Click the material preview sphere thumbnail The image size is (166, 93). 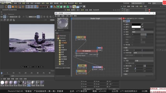click(x=63, y=23)
